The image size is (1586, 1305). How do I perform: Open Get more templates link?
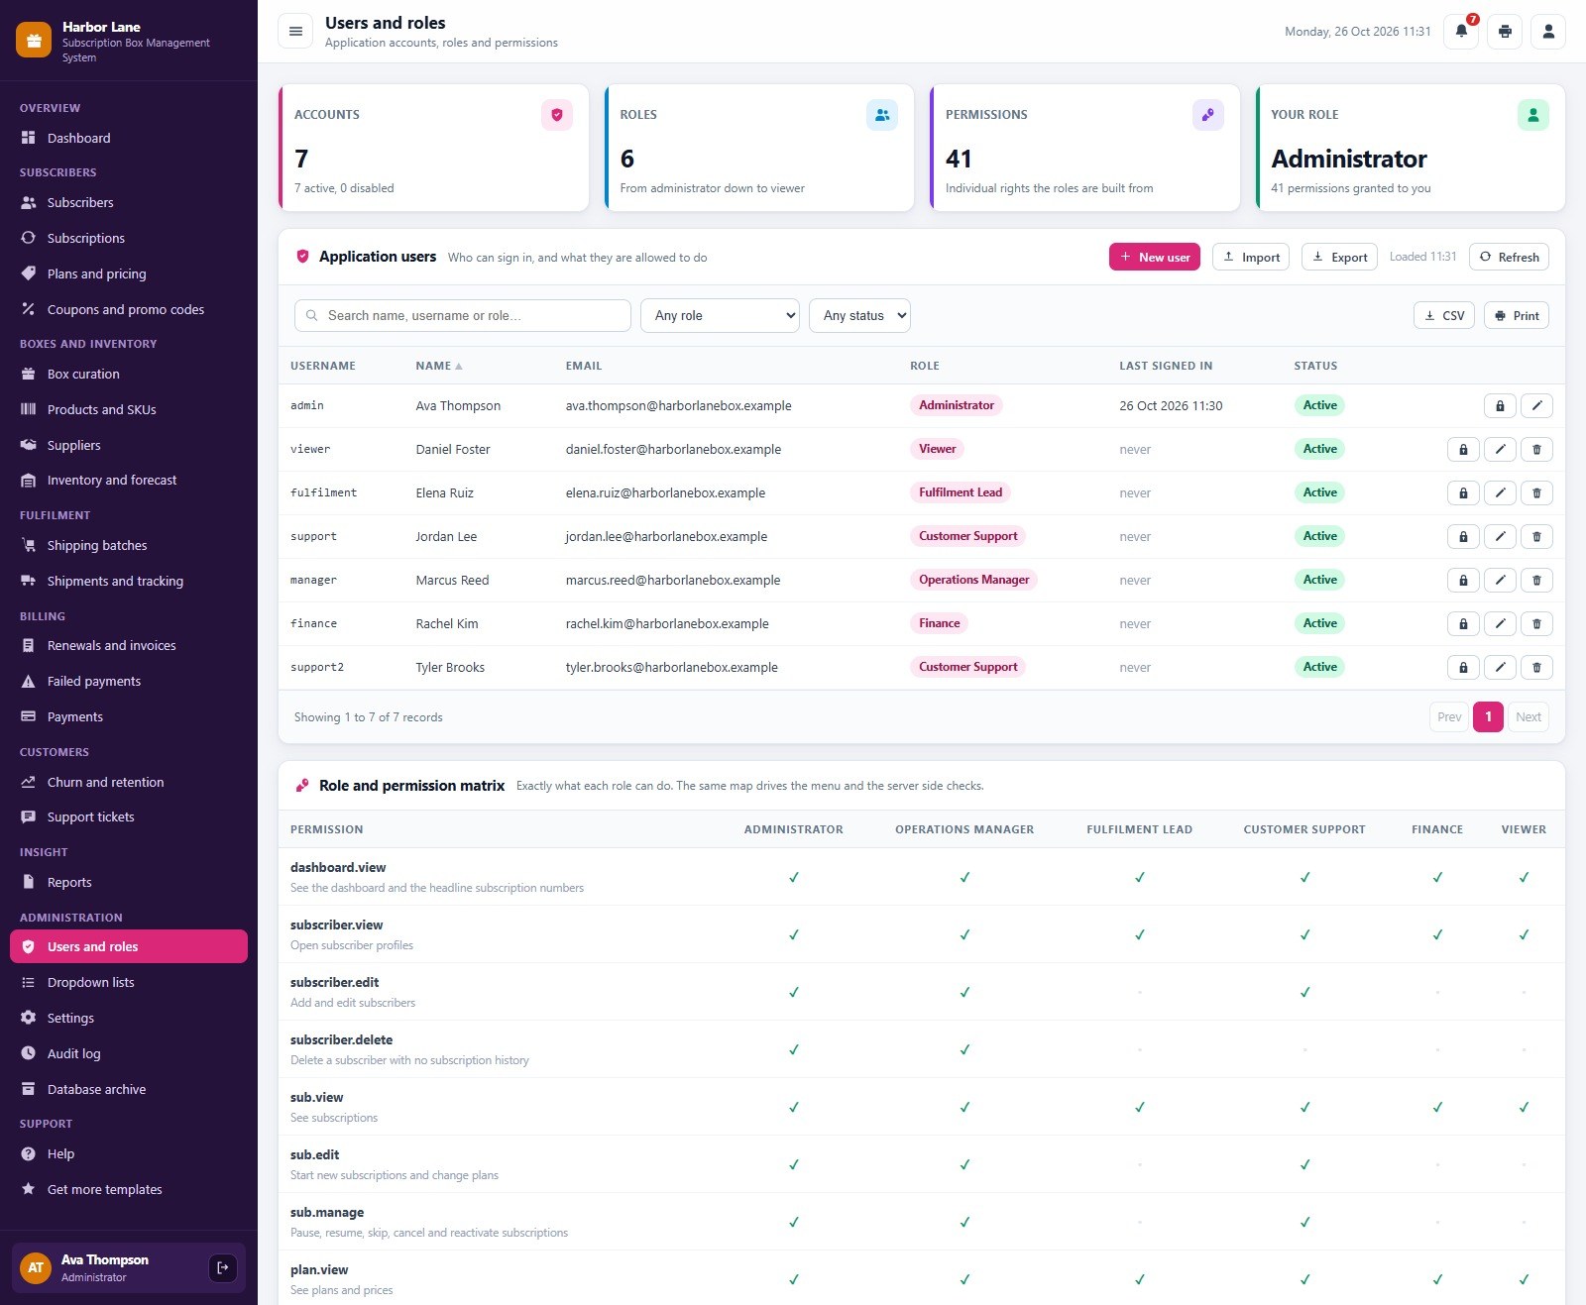[x=129, y=1189]
